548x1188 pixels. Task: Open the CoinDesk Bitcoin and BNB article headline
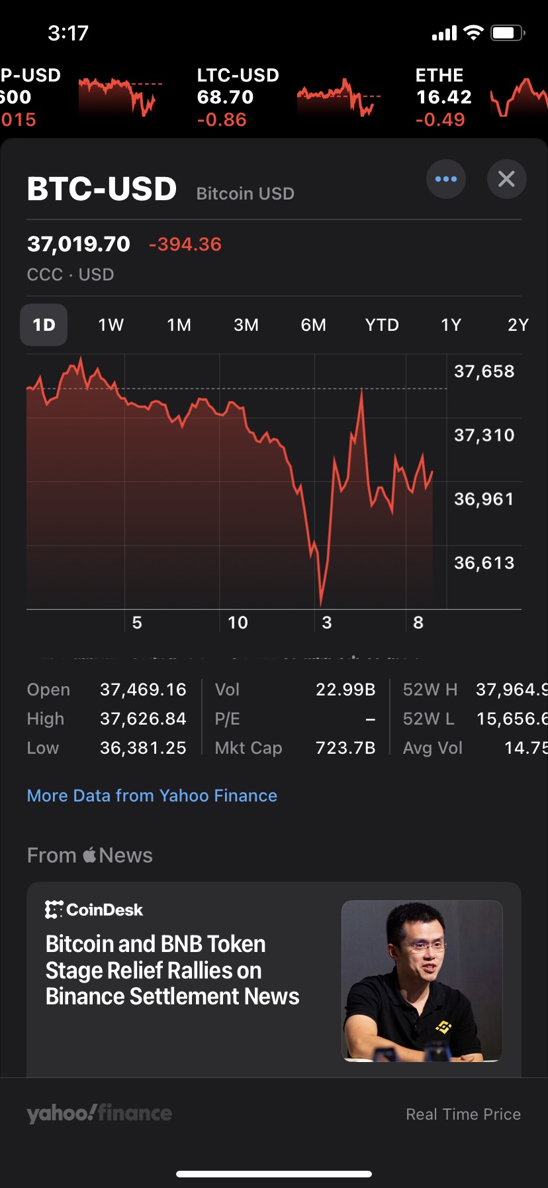pyautogui.click(x=172, y=970)
